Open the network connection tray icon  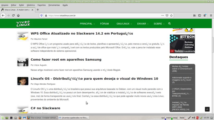[x=189, y=118]
